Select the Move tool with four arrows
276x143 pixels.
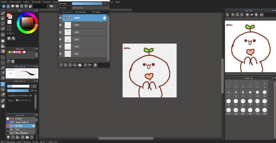click(x=3, y=35)
